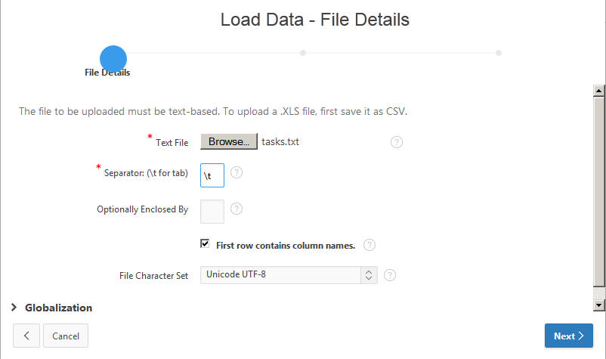606x359 pixels.
Task: Focus the Optionally Enclosed By field
Action: point(212,210)
